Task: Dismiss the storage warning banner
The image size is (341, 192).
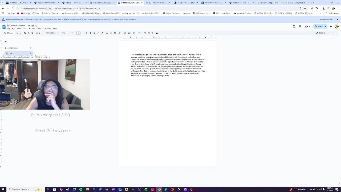Action: [338, 19]
